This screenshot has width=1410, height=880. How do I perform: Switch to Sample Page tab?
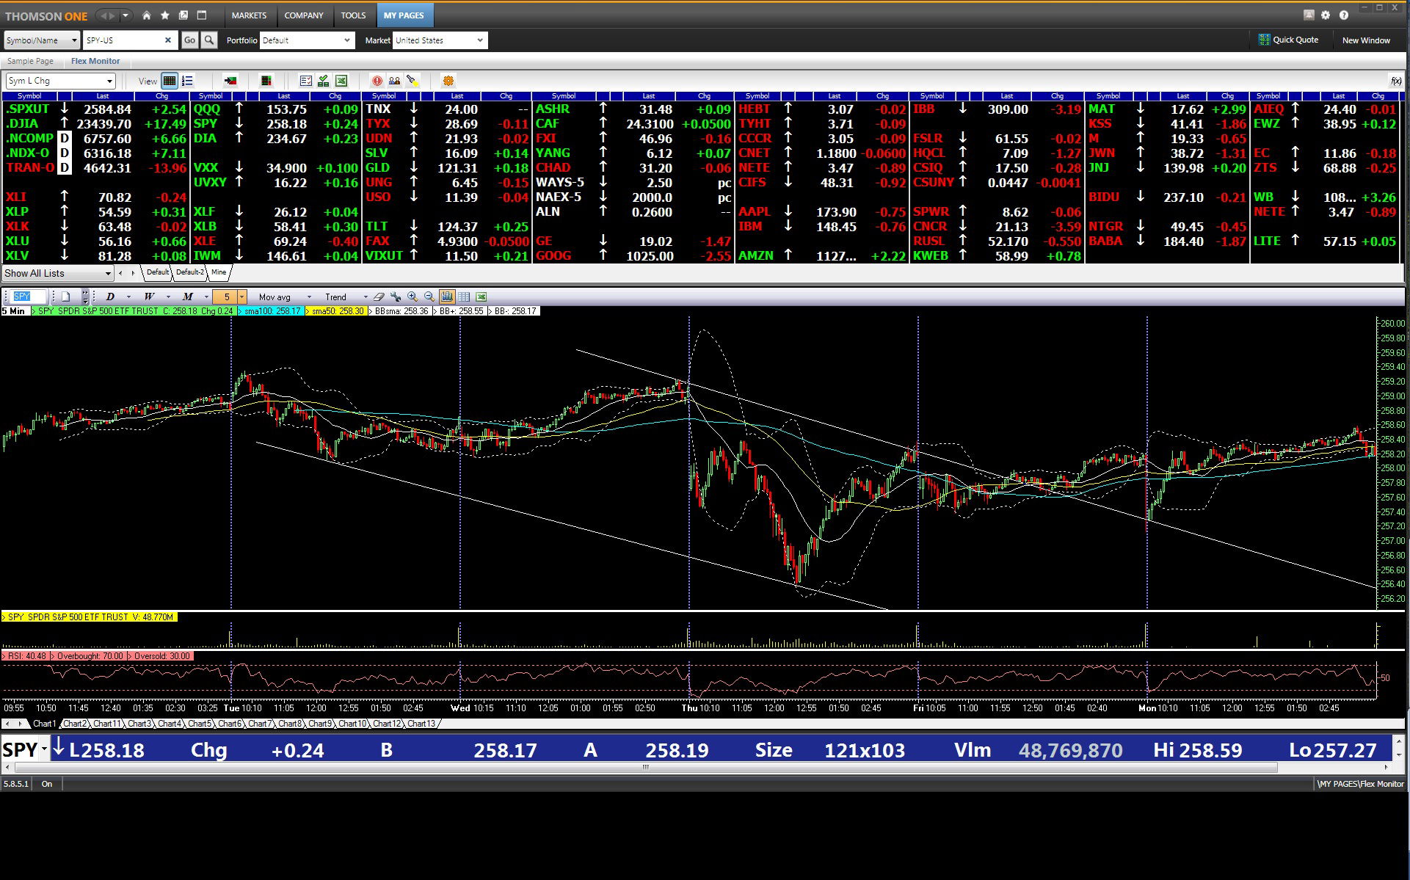(30, 61)
